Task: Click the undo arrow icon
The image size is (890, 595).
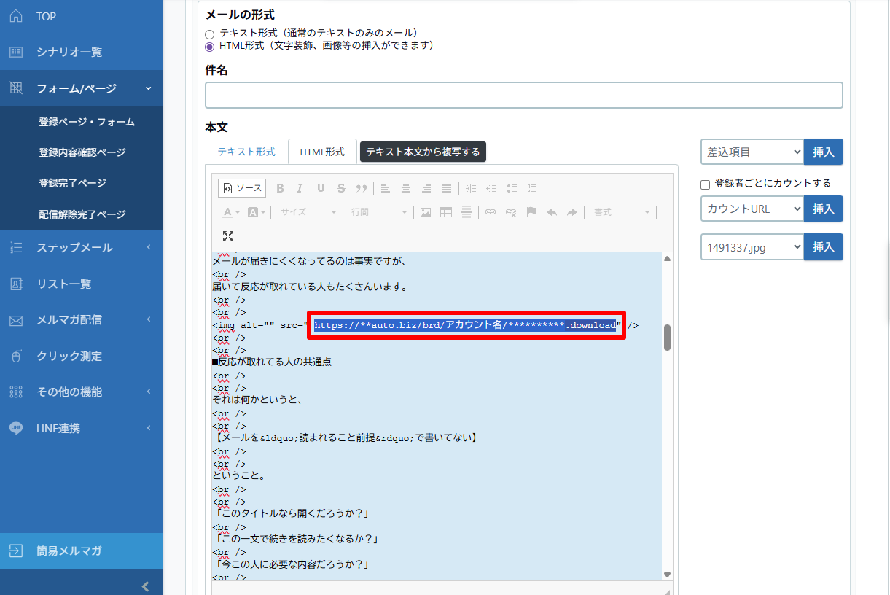Action: click(x=552, y=212)
